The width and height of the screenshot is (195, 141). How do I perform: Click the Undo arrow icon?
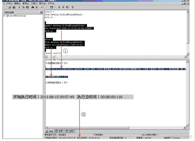(42, 7)
